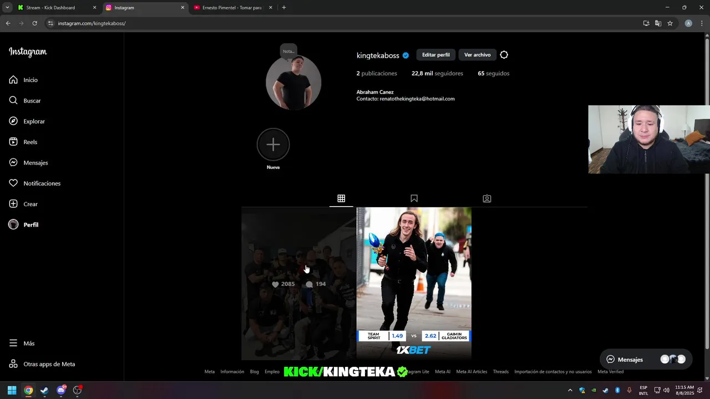Open Discord from the taskbar
This screenshot has height=399, width=710.
pyautogui.click(x=61, y=390)
